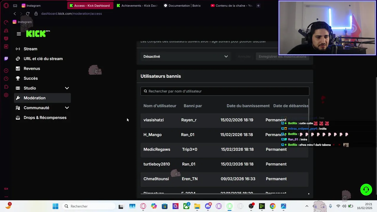Expand the Communauté submenu chevron
The image size is (377, 212).
pyautogui.click(x=67, y=108)
